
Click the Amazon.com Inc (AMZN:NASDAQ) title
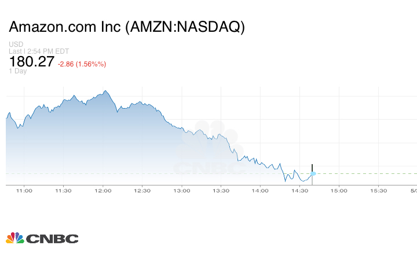point(126,27)
